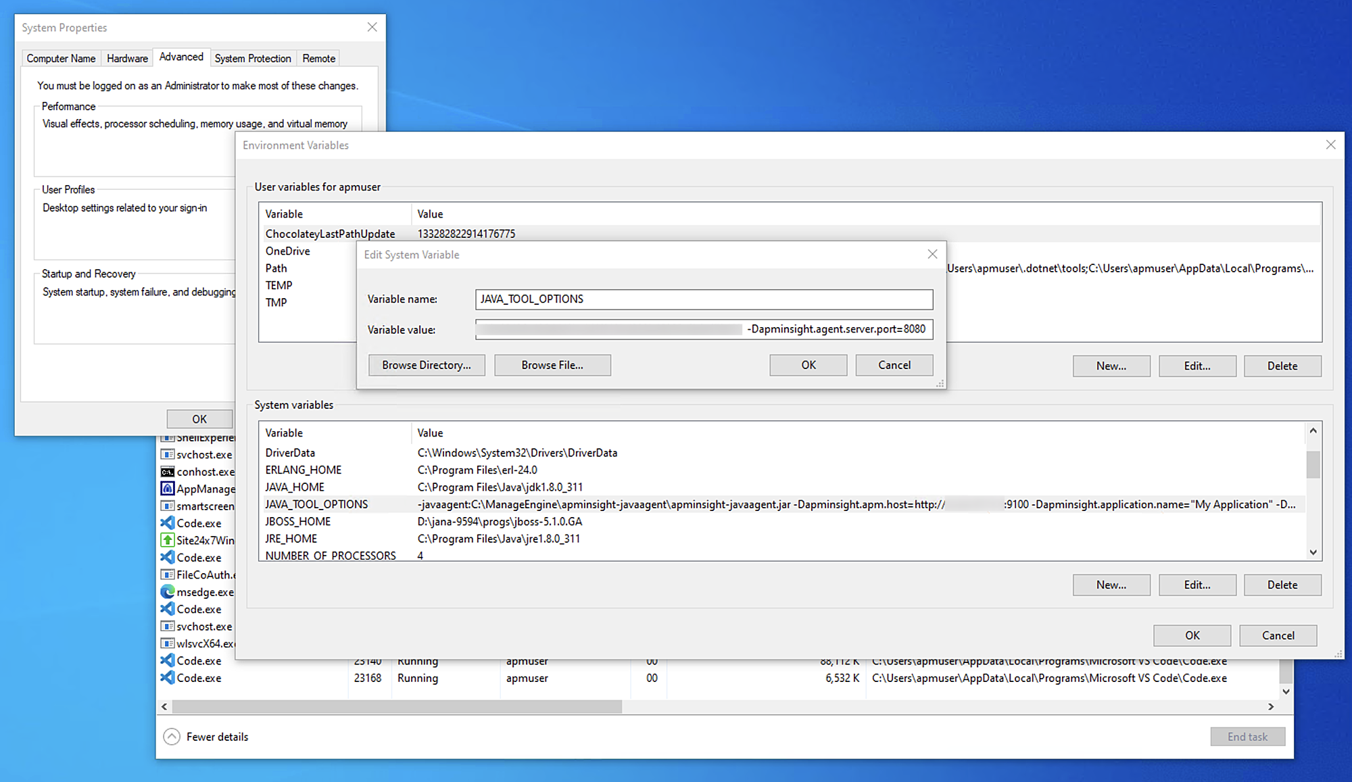Click the conhost.exe process icon
This screenshot has height=782, width=1352.
pyautogui.click(x=167, y=472)
